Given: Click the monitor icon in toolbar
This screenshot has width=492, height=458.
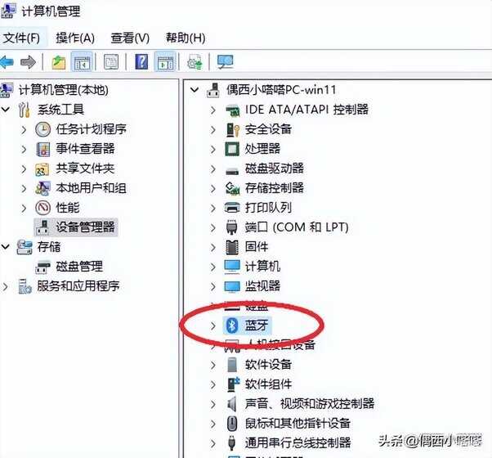Looking at the screenshot, I should pos(226,62).
